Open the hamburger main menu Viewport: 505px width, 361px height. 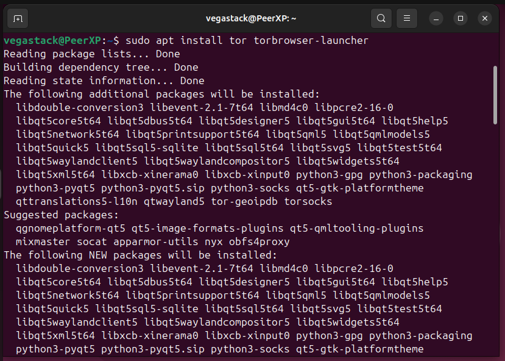(406, 18)
